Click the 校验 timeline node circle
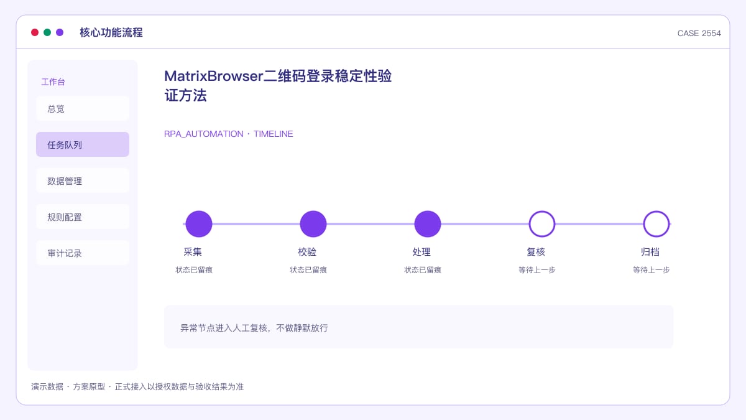Screen dimensions: 746x420 [x=313, y=224]
